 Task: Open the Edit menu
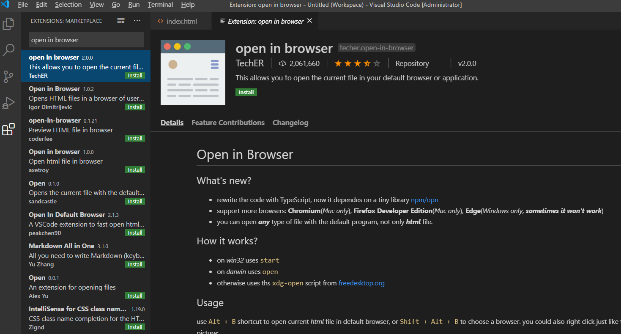click(41, 5)
